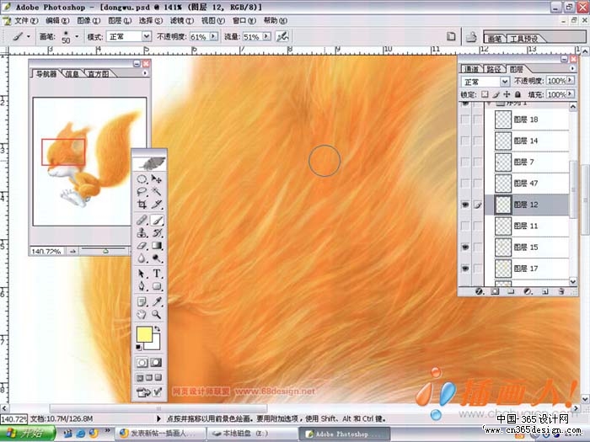Create new layer from layers panel footer
Viewport: 590px width, 442px height.
tap(545, 291)
